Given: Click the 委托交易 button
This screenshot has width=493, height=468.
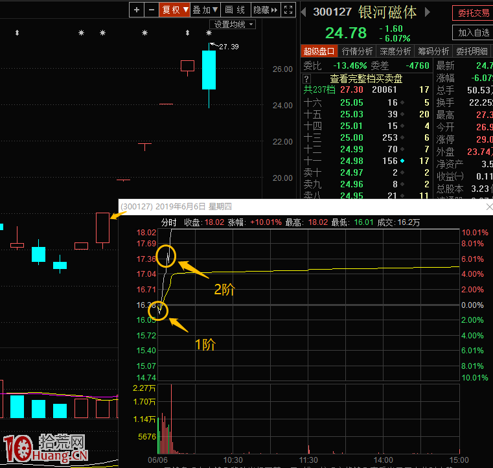Looking at the screenshot, I should [x=473, y=13].
